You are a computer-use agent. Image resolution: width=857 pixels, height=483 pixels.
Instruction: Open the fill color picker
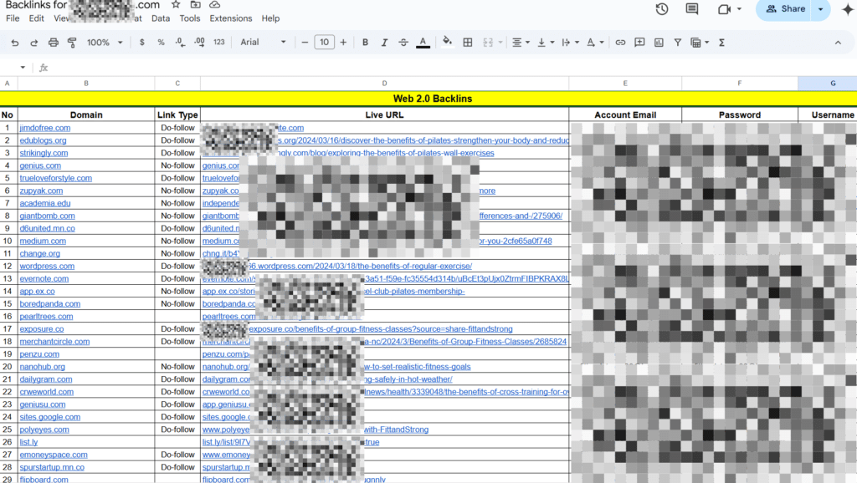click(x=447, y=42)
